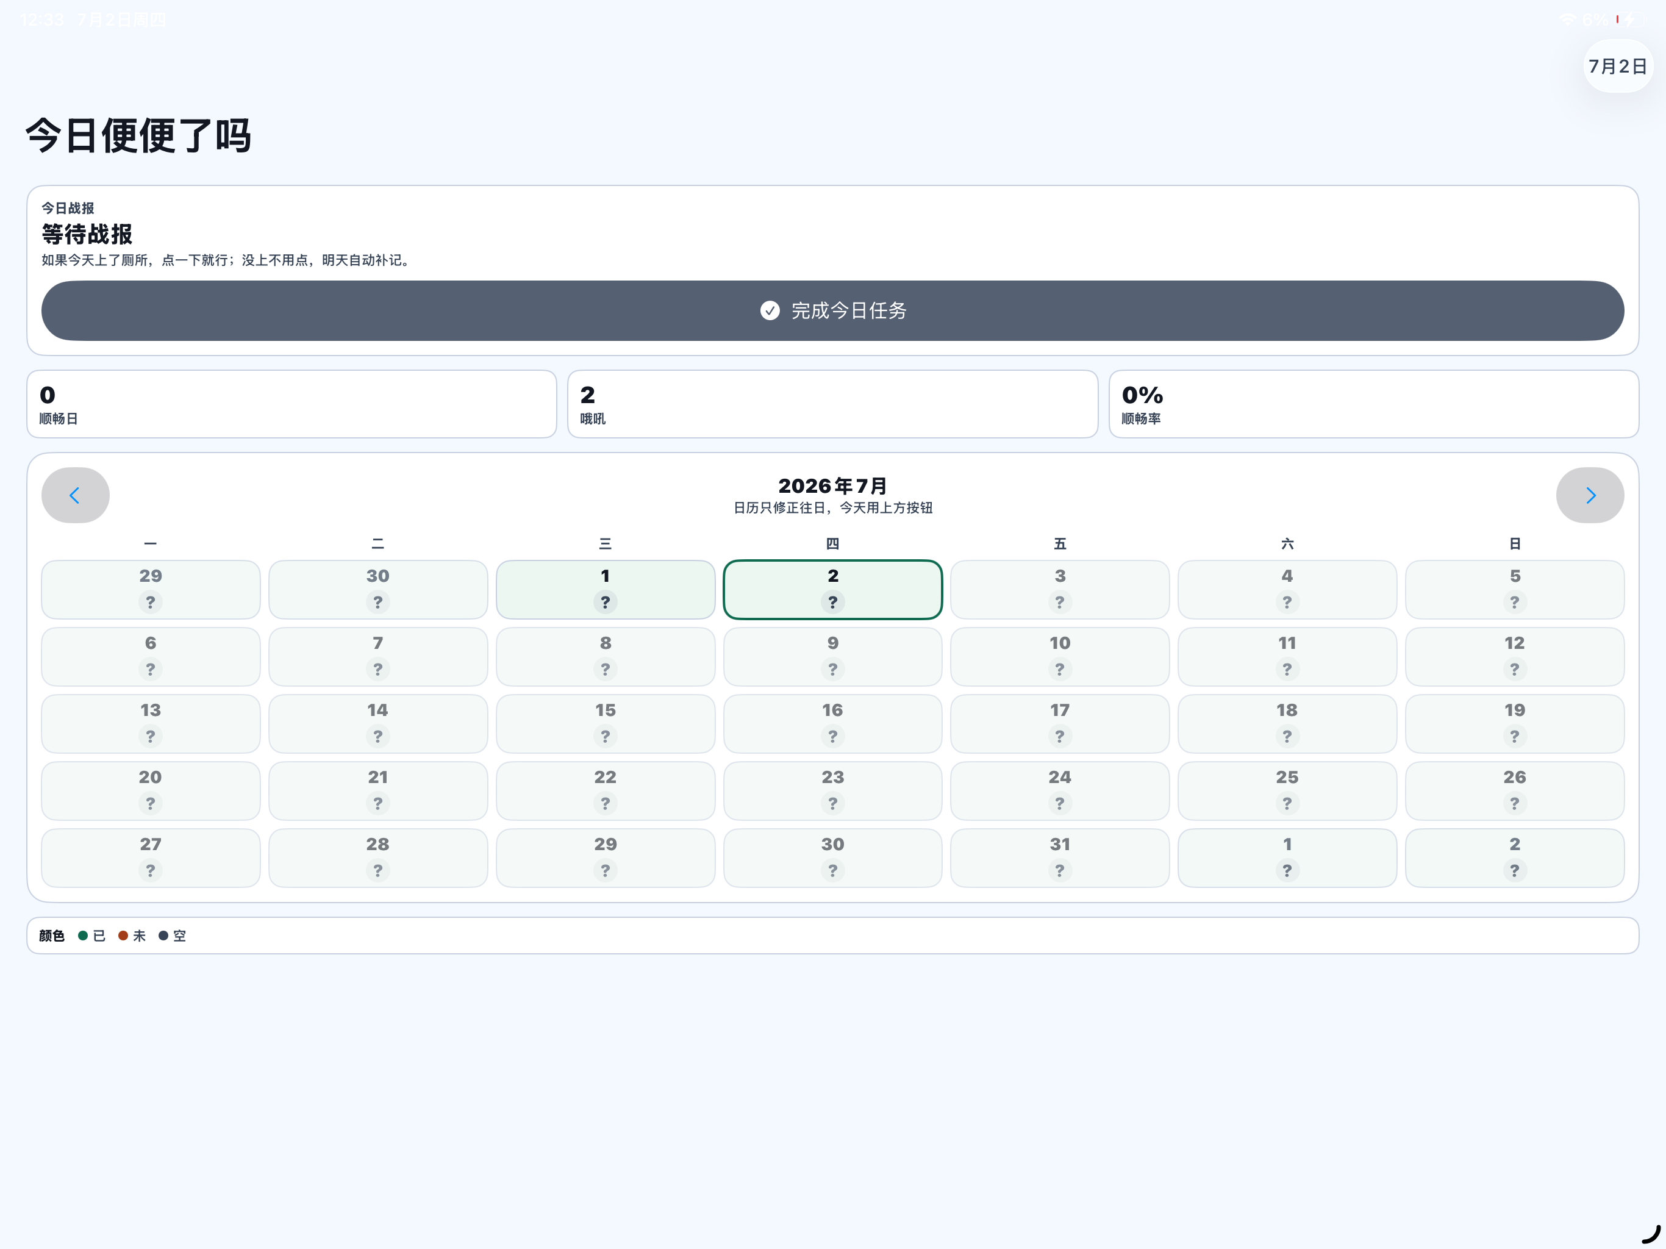Click the question mark badge under day 4
This screenshot has width=1666, height=1249.
(x=1287, y=602)
